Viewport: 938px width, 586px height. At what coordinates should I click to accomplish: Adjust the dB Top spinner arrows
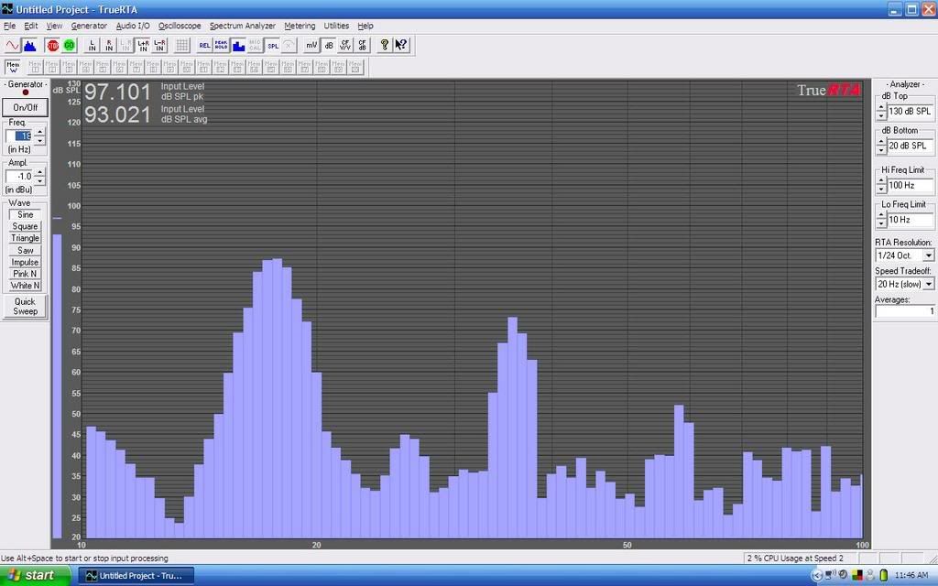881,111
